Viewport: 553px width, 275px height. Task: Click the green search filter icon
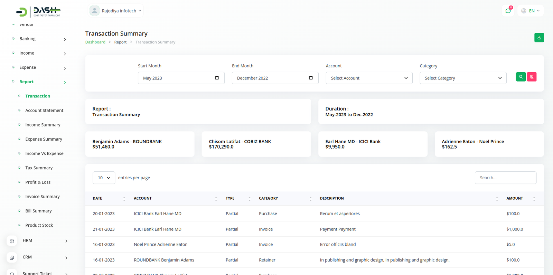coord(521,77)
